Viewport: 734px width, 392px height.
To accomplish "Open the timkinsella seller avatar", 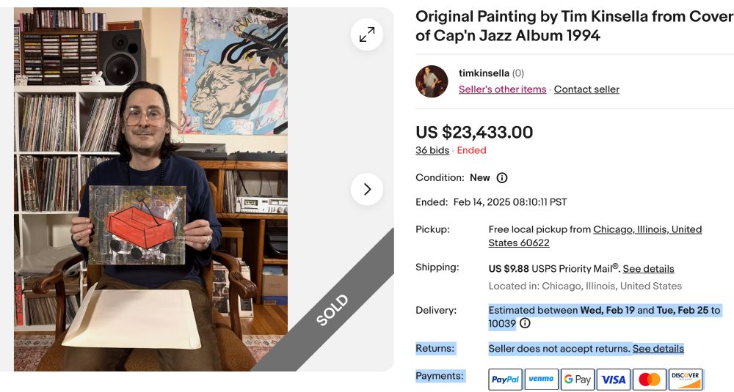I will click(432, 81).
